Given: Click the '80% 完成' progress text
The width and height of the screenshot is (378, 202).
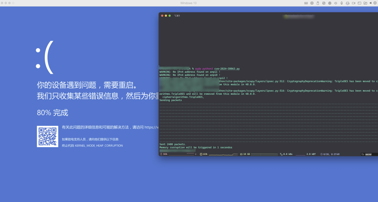Looking at the screenshot, I should pos(52,113).
